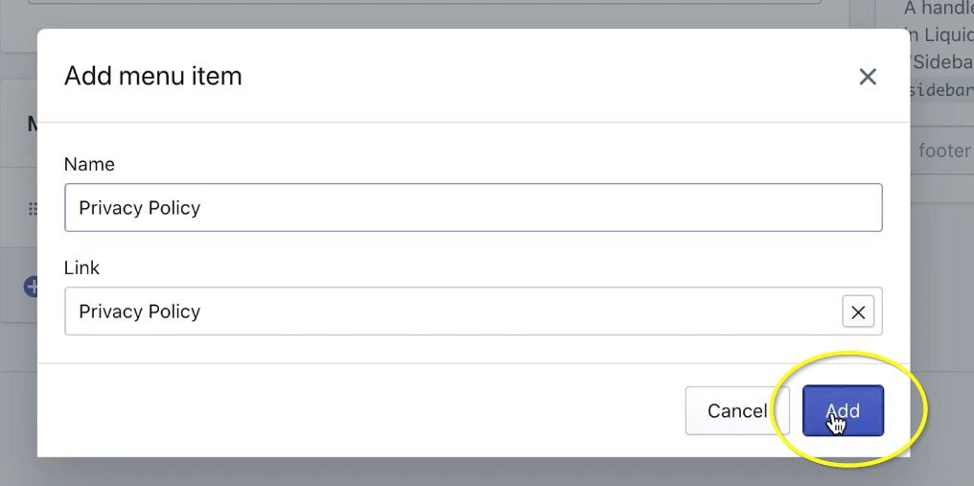Click the "Add menu item" dialog title

pyautogui.click(x=153, y=76)
